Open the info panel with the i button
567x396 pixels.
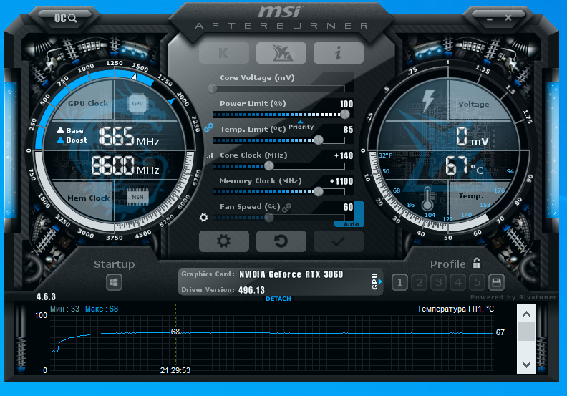338,53
